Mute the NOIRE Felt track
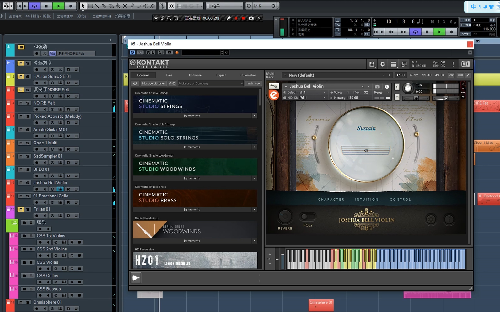 21,103
